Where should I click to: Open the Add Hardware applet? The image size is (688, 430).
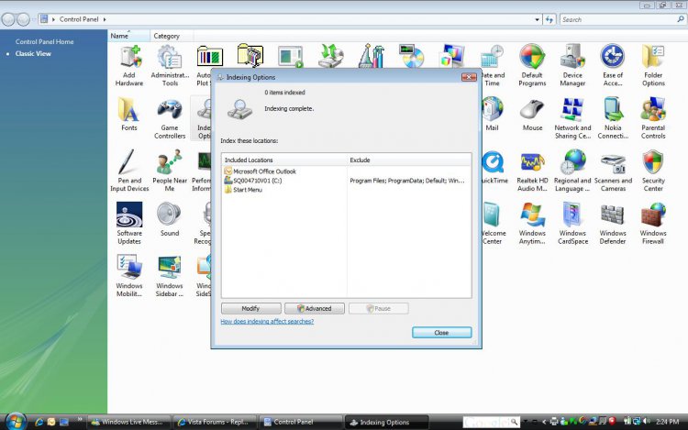coord(129,66)
